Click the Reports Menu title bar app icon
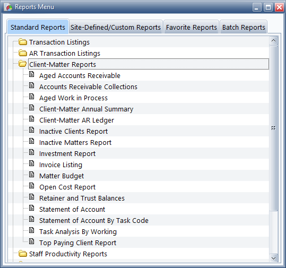The width and height of the screenshot is (286, 268). point(8,7)
